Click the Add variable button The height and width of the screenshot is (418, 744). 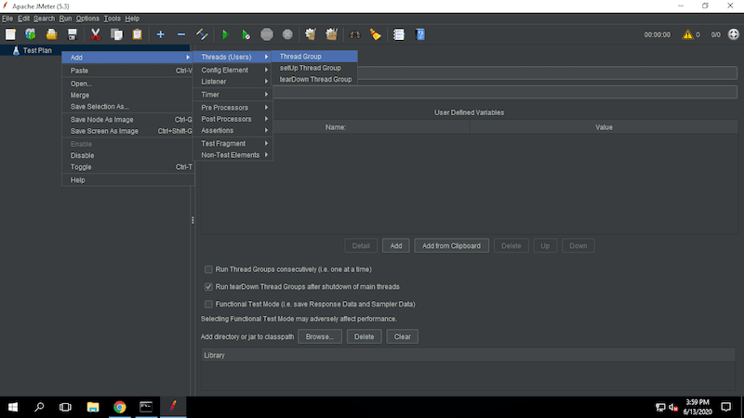click(x=396, y=246)
